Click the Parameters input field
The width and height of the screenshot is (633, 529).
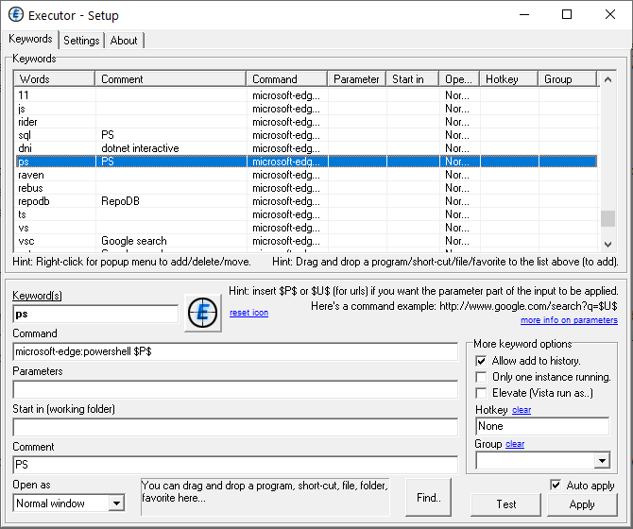pos(235,389)
